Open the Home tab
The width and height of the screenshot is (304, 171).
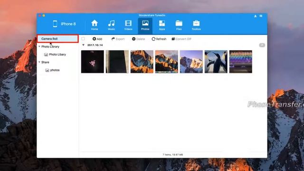coord(95,25)
